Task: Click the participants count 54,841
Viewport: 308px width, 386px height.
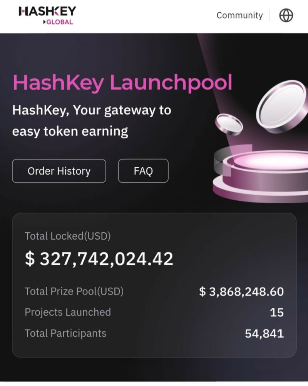Action: pos(264,334)
